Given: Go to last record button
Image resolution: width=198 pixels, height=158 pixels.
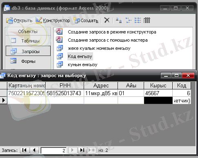Looking at the screenshot, I should (x=82, y=150).
